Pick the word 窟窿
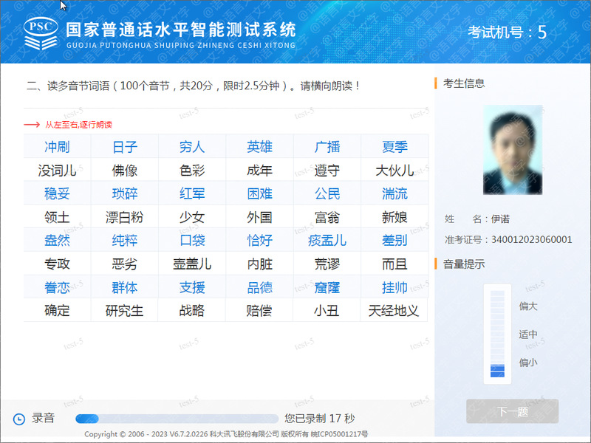Screen dimensions: 591x443 coord(327,288)
